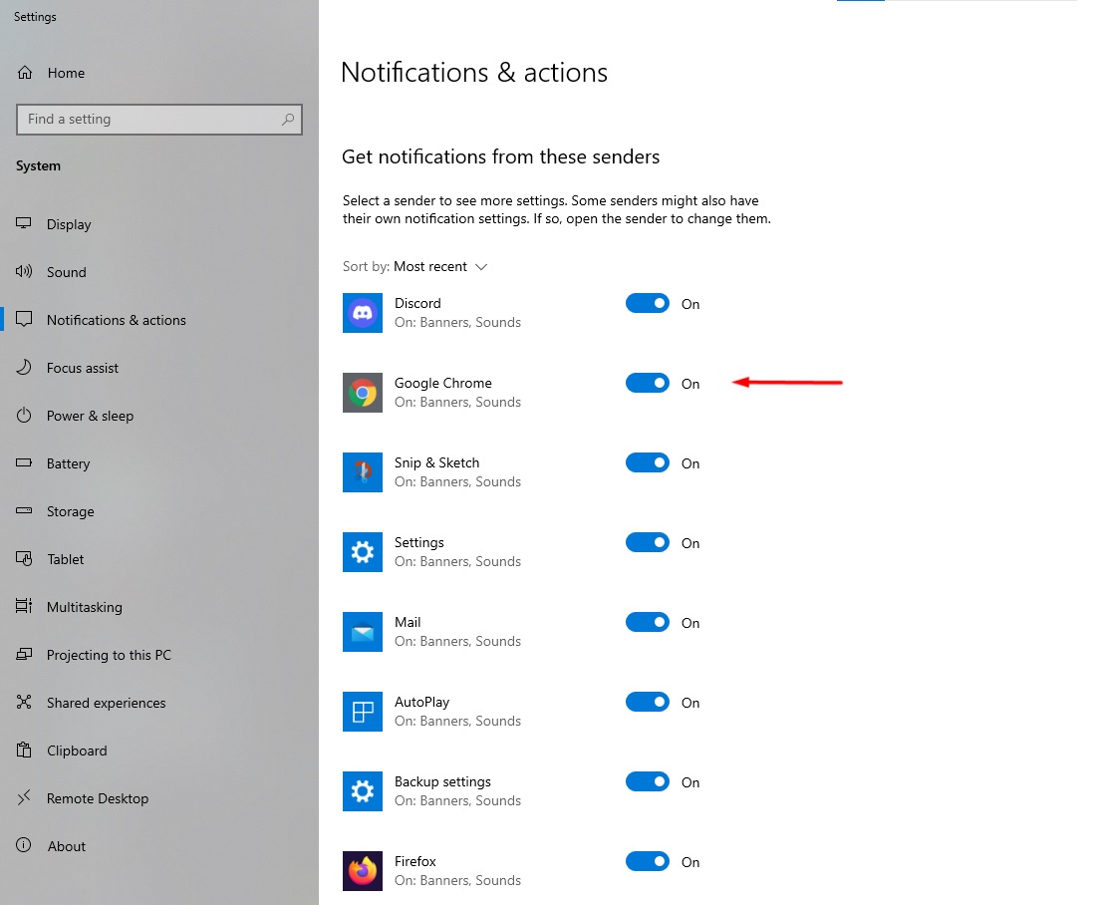
Task: Open the About page
Action: [x=66, y=846]
